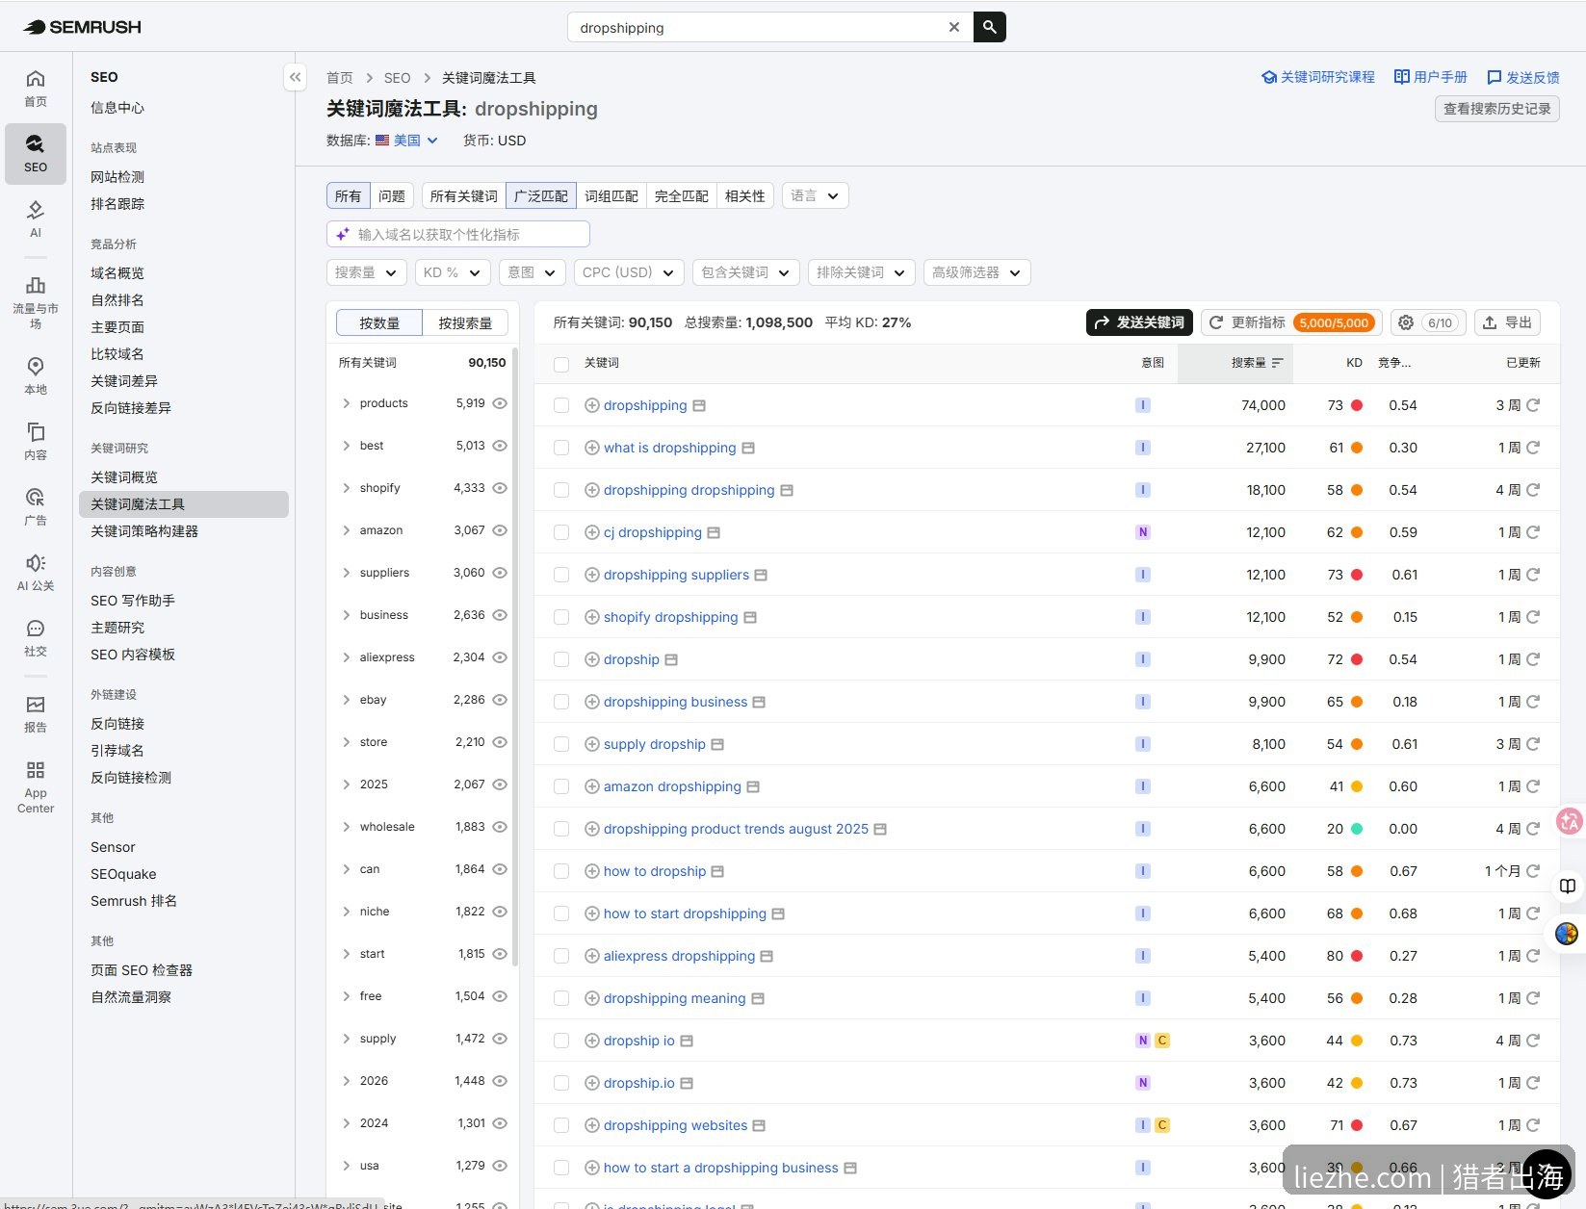Image resolution: width=1586 pixels, height=1209 pixels.
Task: Click the search magnifier button
Action: (990, 27)
